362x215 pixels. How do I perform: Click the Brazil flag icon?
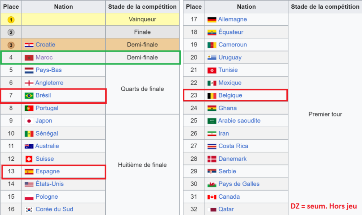coord(29,95)
